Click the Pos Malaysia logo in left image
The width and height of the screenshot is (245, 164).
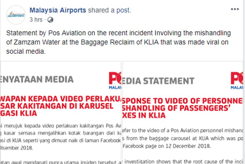pyautogui.click(x=115, y=81)
